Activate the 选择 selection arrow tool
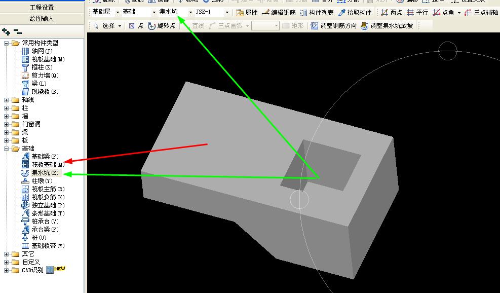This screenshot has width=500, height=293. (x=104, y=26)
